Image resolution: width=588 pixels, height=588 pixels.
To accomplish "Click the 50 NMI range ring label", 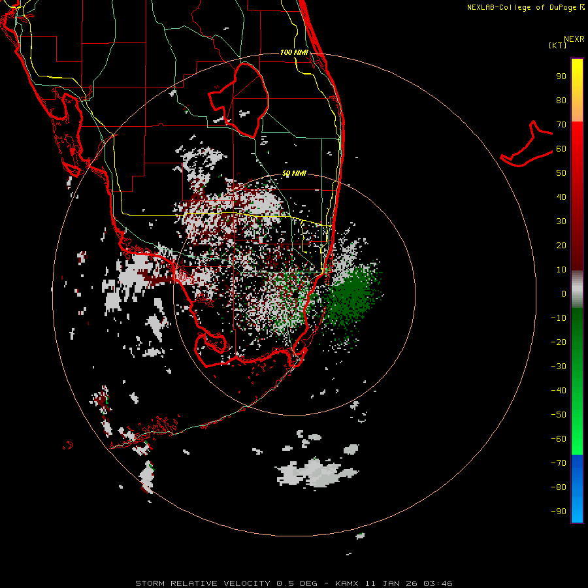I will pos(294,173).
